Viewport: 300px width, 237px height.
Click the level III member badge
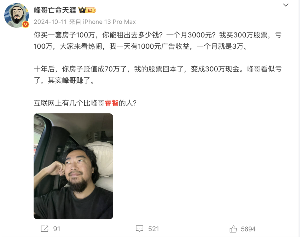[91, 10]
